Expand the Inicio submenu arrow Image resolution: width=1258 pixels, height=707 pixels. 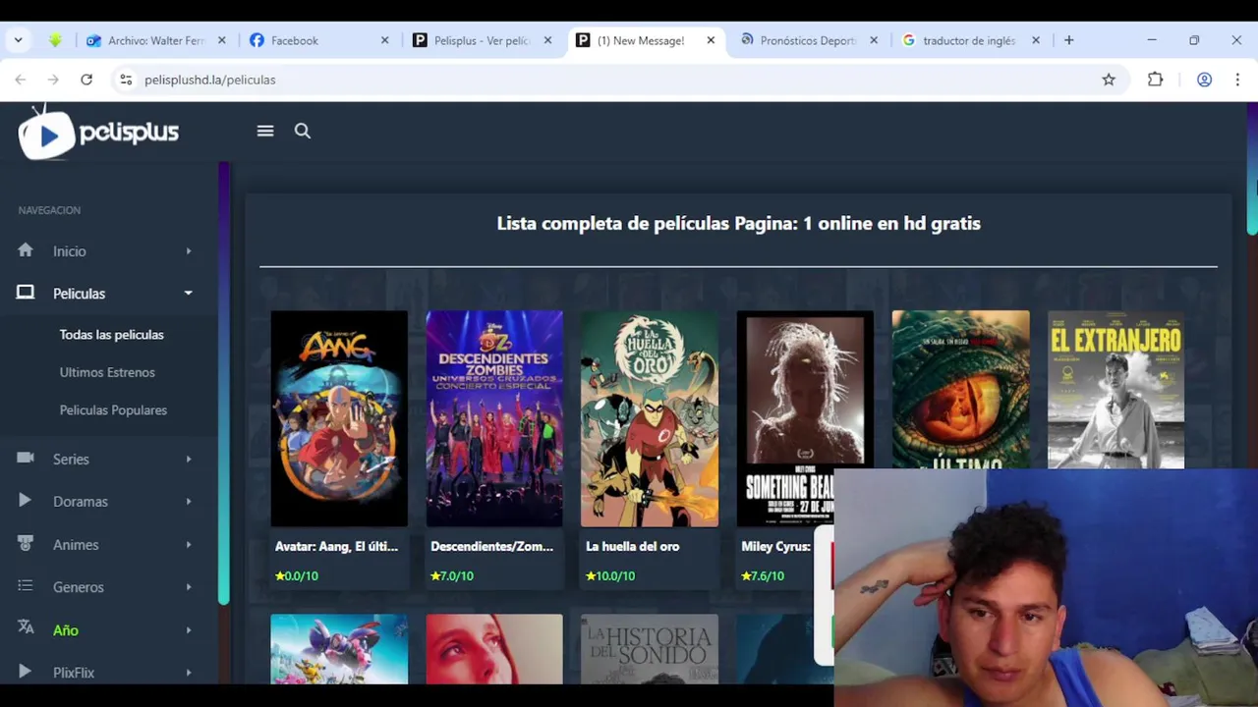[189, 251]
